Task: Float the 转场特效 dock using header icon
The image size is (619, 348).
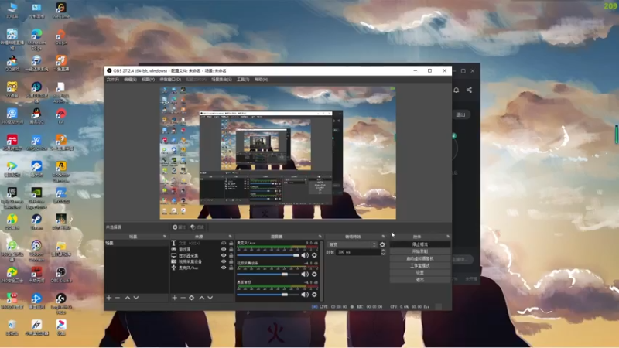Action: (x=383, y=237)
